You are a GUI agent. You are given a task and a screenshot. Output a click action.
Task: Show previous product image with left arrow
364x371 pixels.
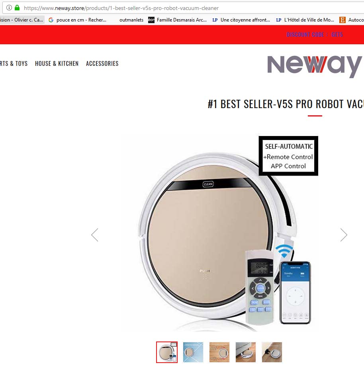(95, 235)
